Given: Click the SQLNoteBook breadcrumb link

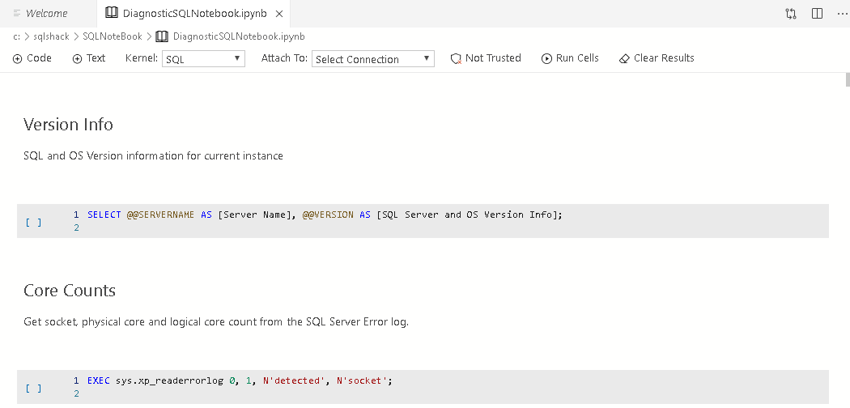Looking at the screenshot, I should click(112, 36).
